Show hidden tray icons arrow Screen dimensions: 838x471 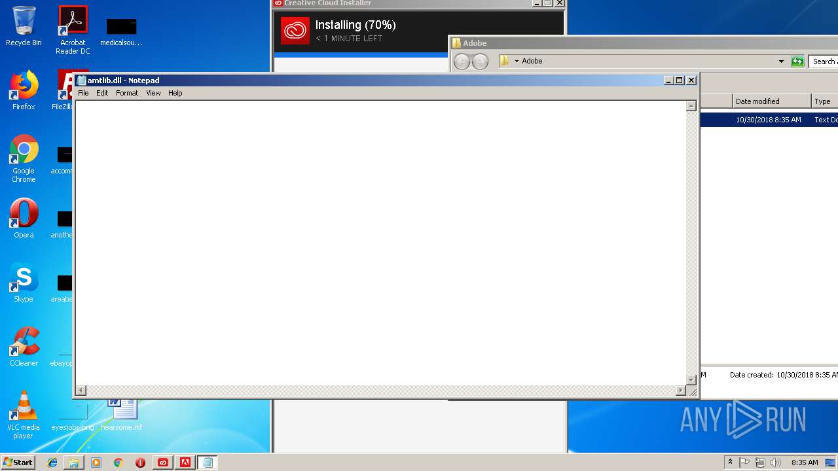(730, 462)
